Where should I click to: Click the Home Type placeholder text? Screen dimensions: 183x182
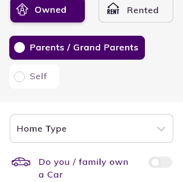point(41,129)
